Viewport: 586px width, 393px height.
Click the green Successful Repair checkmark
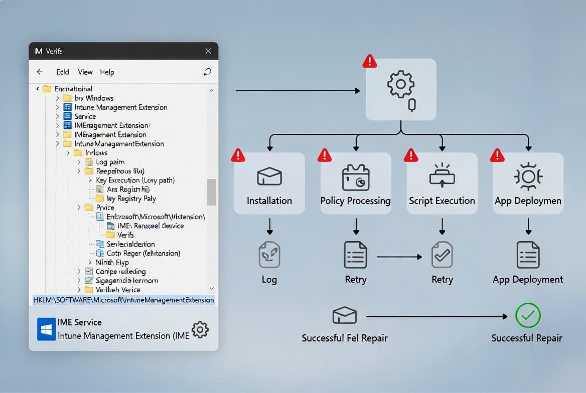528,315
